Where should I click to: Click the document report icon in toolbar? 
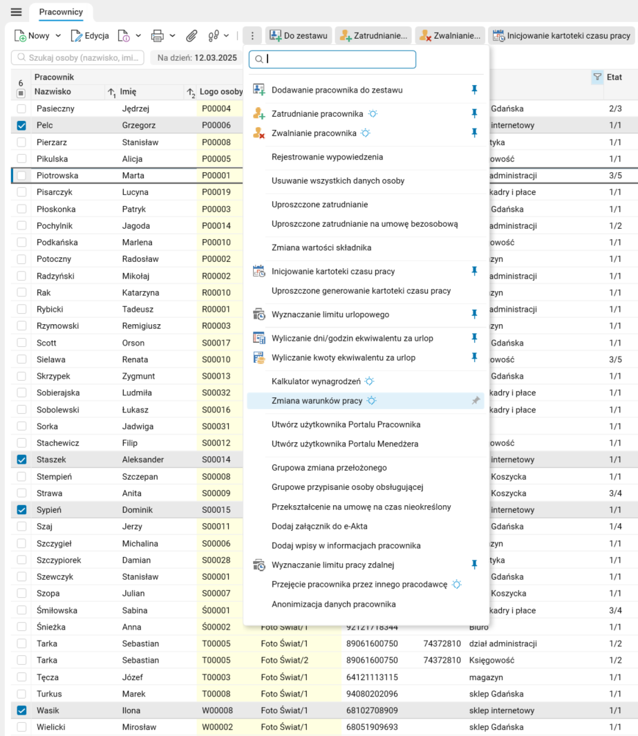point(124,36)
